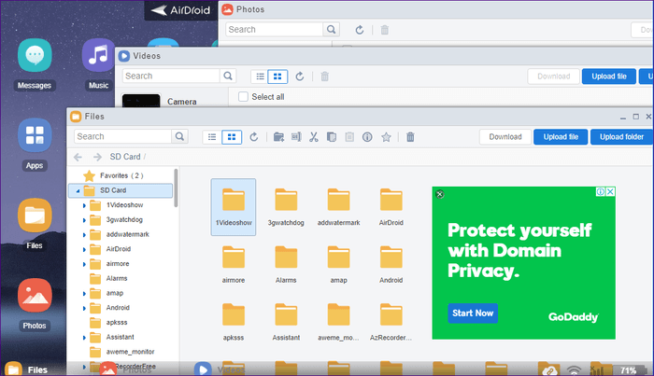Click the search magnifier in Files window
The height and width of the screenshot is (376, 654).
click(179, 136)
